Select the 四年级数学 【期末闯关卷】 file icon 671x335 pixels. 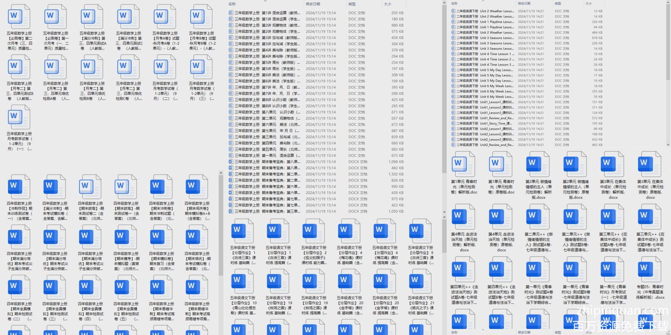(x=197, y=187)
